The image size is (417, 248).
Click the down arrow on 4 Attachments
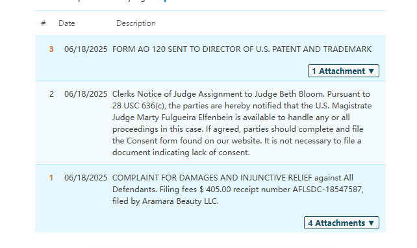(372, 223)
